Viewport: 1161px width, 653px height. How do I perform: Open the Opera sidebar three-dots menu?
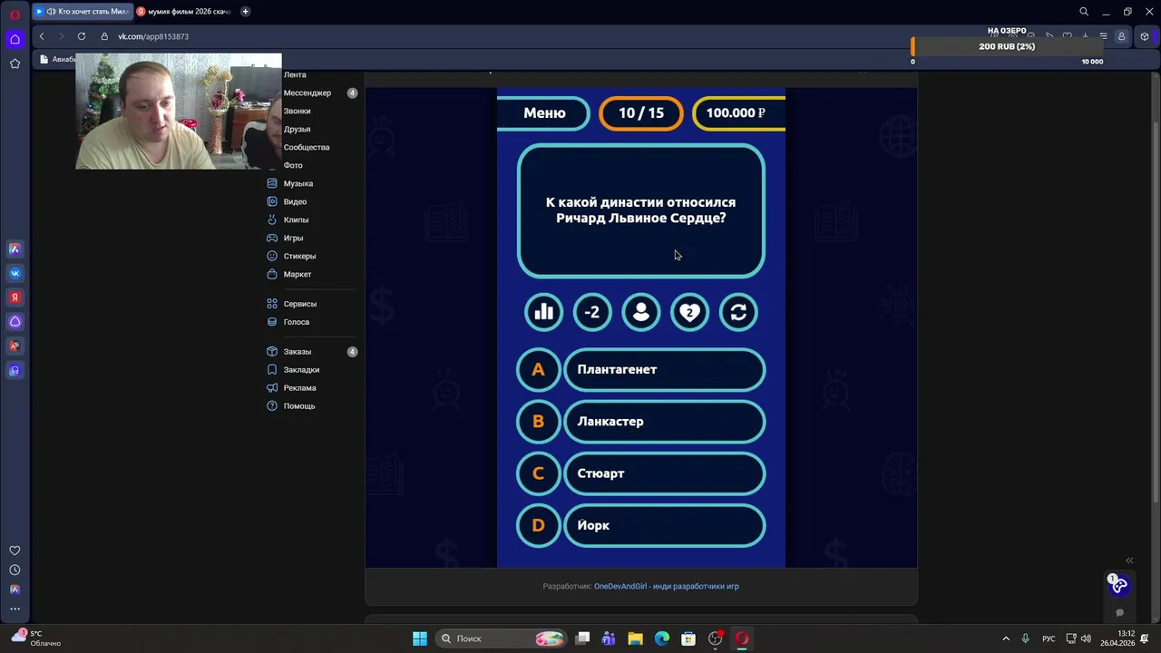(x=15, y=609)
